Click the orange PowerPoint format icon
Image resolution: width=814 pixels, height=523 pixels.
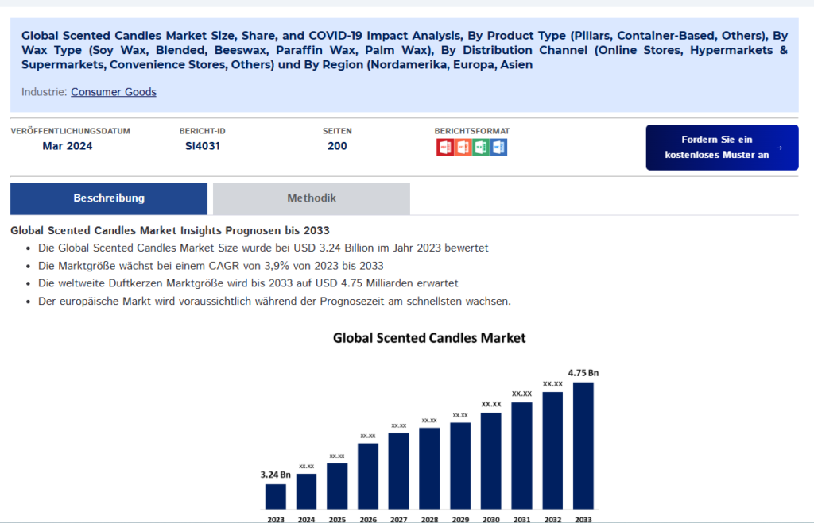click(x=463, y=147)
